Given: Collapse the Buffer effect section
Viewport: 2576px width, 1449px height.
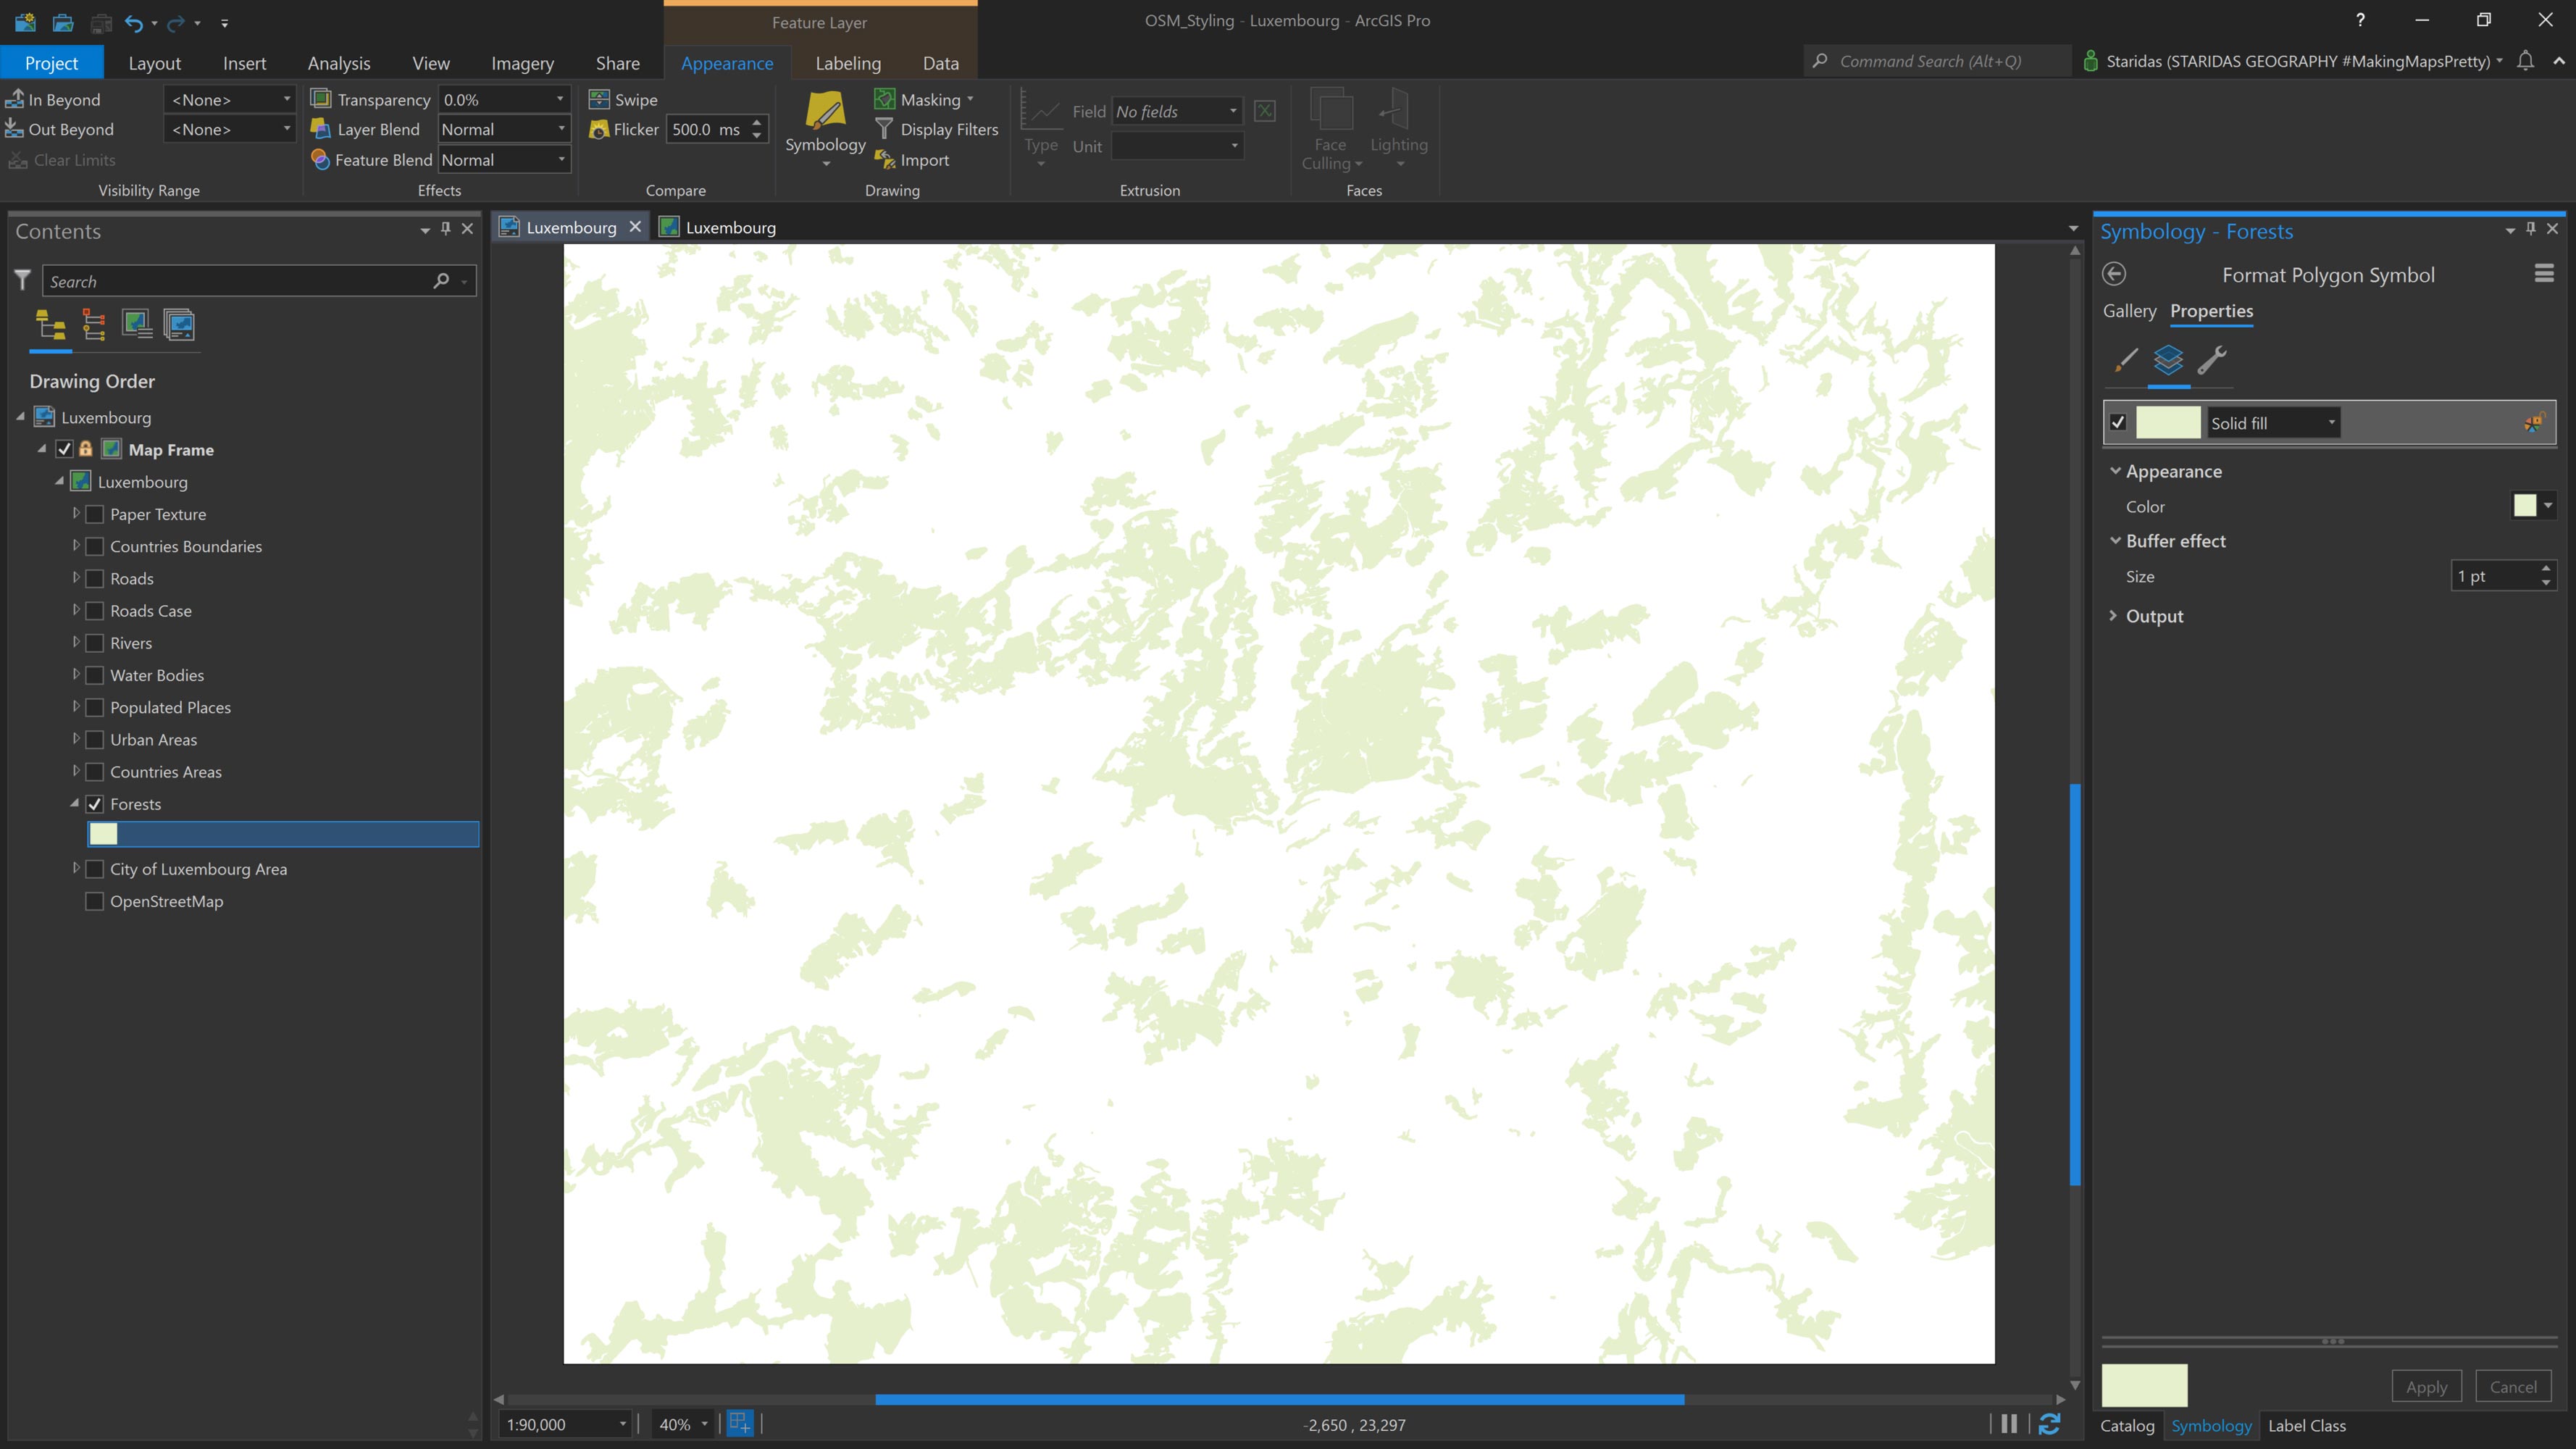Looking at the screenshot, I should 2116,541.
